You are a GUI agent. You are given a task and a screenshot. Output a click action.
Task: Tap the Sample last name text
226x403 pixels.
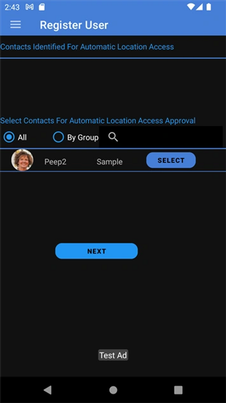coord(110,162)
